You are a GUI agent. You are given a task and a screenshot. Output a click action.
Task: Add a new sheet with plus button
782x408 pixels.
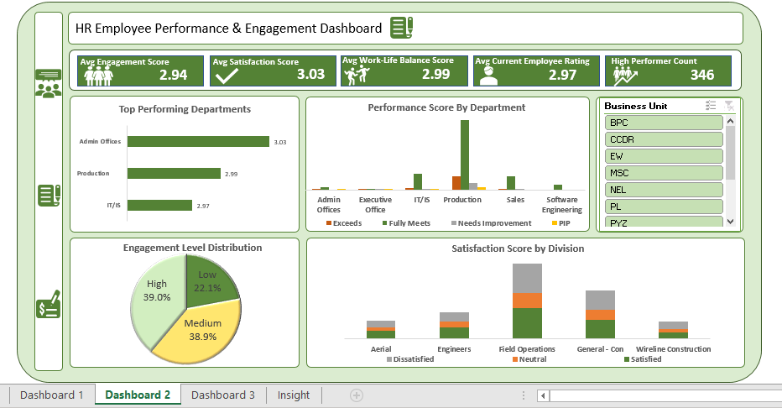pos(356,395)
